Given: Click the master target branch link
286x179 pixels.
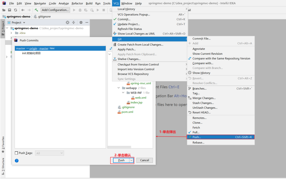Looking at the screenshot, I should click(44, 48).
